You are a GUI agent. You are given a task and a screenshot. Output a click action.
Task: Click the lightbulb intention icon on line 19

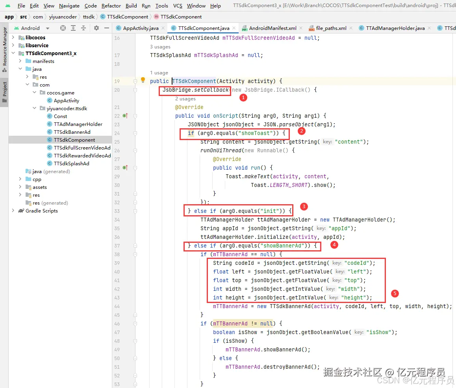pyautogui.click(x=143, y=80)
